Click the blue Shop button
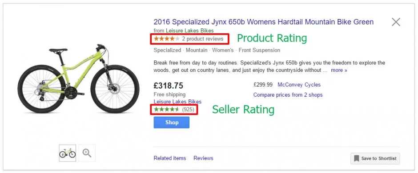 pyautogui.click(x=172, y=122)
